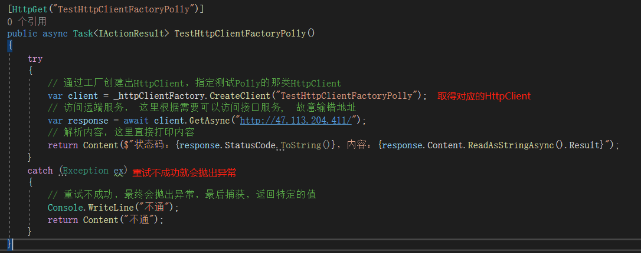Open the http://47.113.204.411/ URL link
641x253 pixels.
[x=299, y=121]
